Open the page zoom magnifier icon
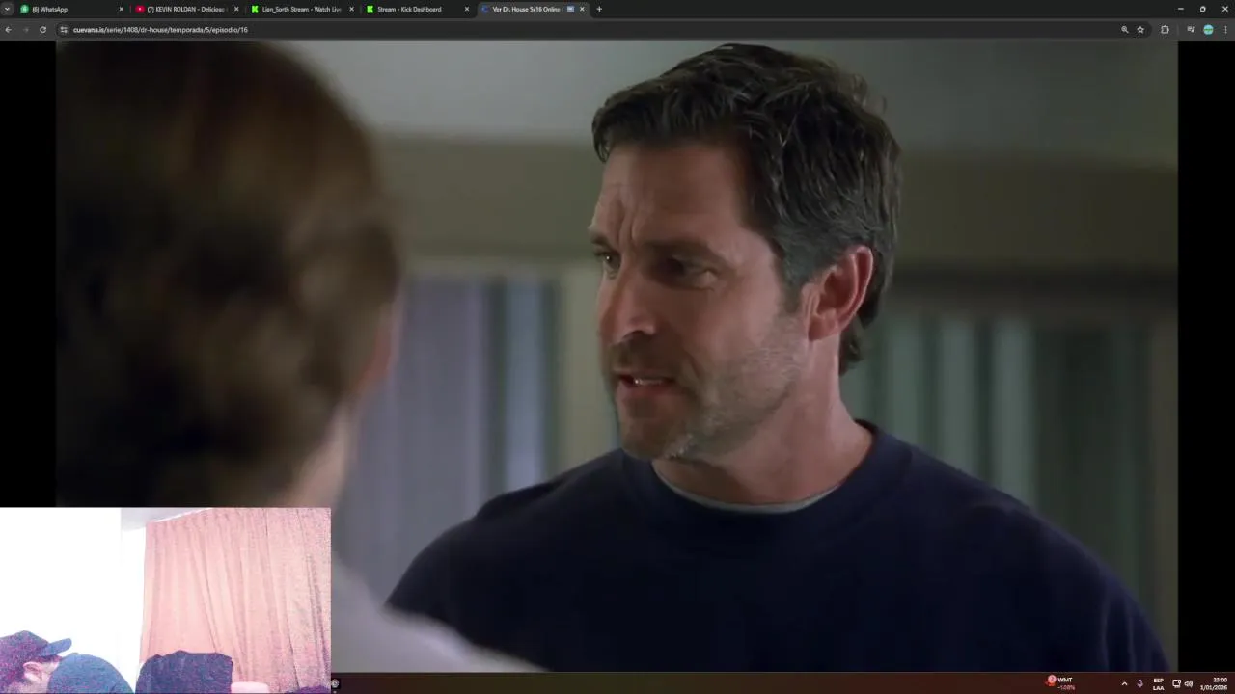Screen dimensions: 1235x694 click(1124, 30)
